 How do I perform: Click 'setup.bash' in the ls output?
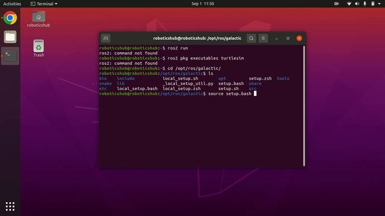[x=231, y=83]
